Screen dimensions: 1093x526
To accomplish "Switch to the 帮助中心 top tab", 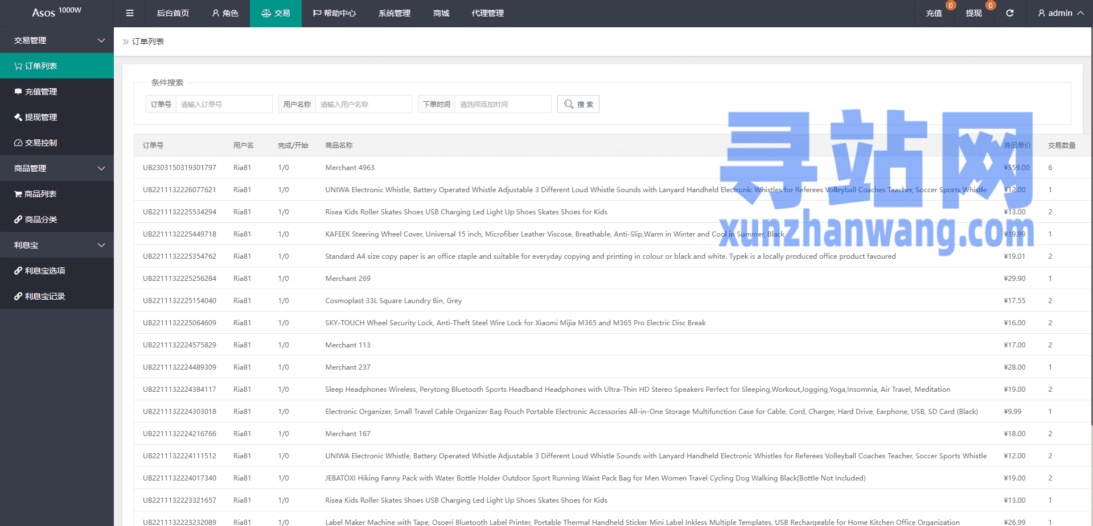I will point(334,13).
